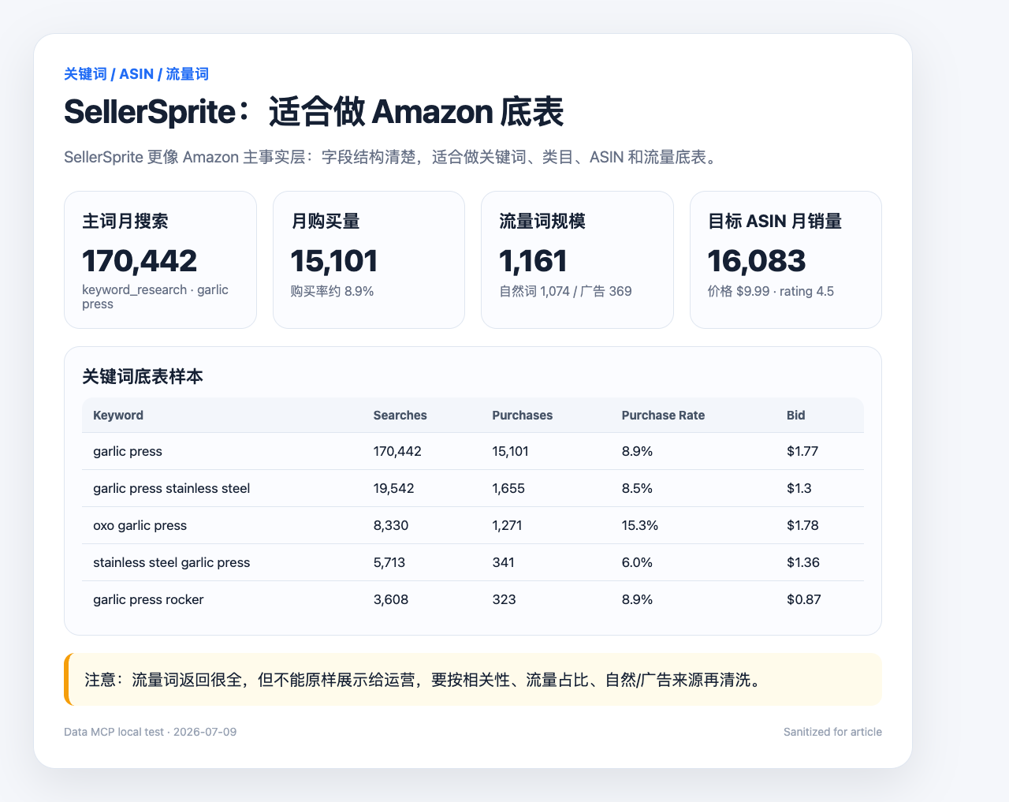Click the Purchase Rate column header
1009x802 pixels.
pyautogui.click(x=664, y=416)
